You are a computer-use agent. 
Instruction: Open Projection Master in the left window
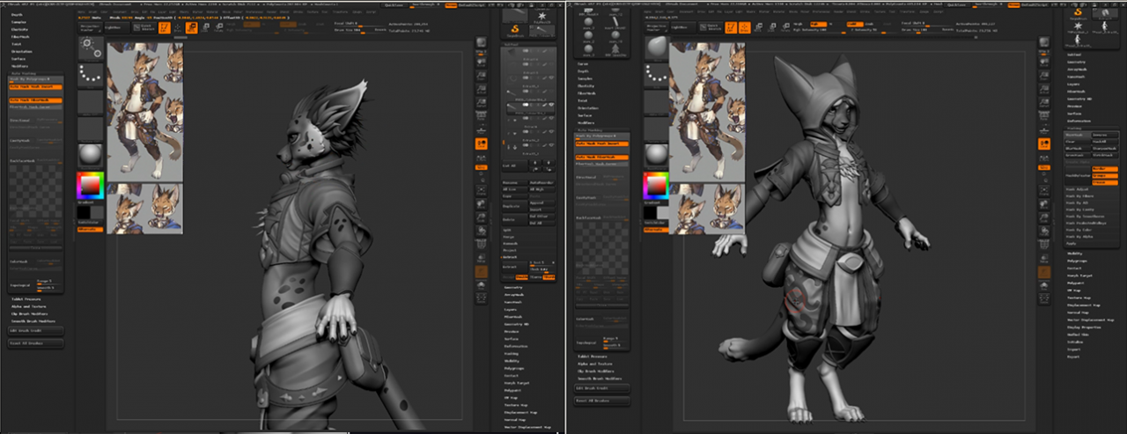91,28
